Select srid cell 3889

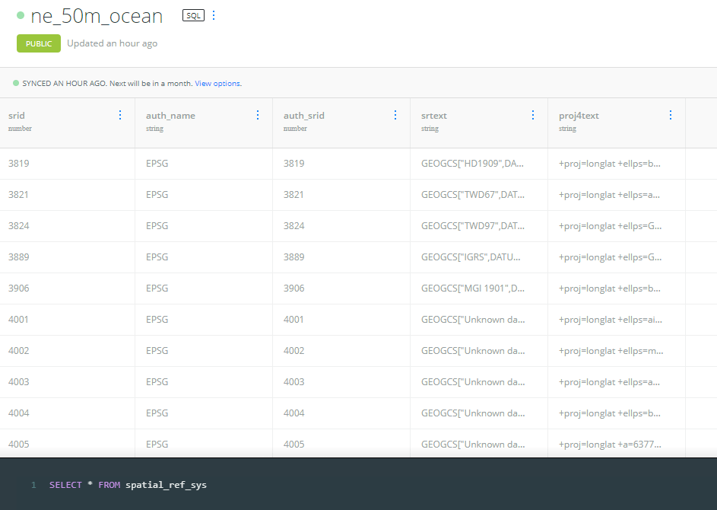coord(67,257)
